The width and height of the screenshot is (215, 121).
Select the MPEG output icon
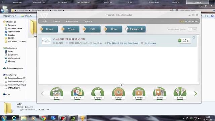click(139, 93)
